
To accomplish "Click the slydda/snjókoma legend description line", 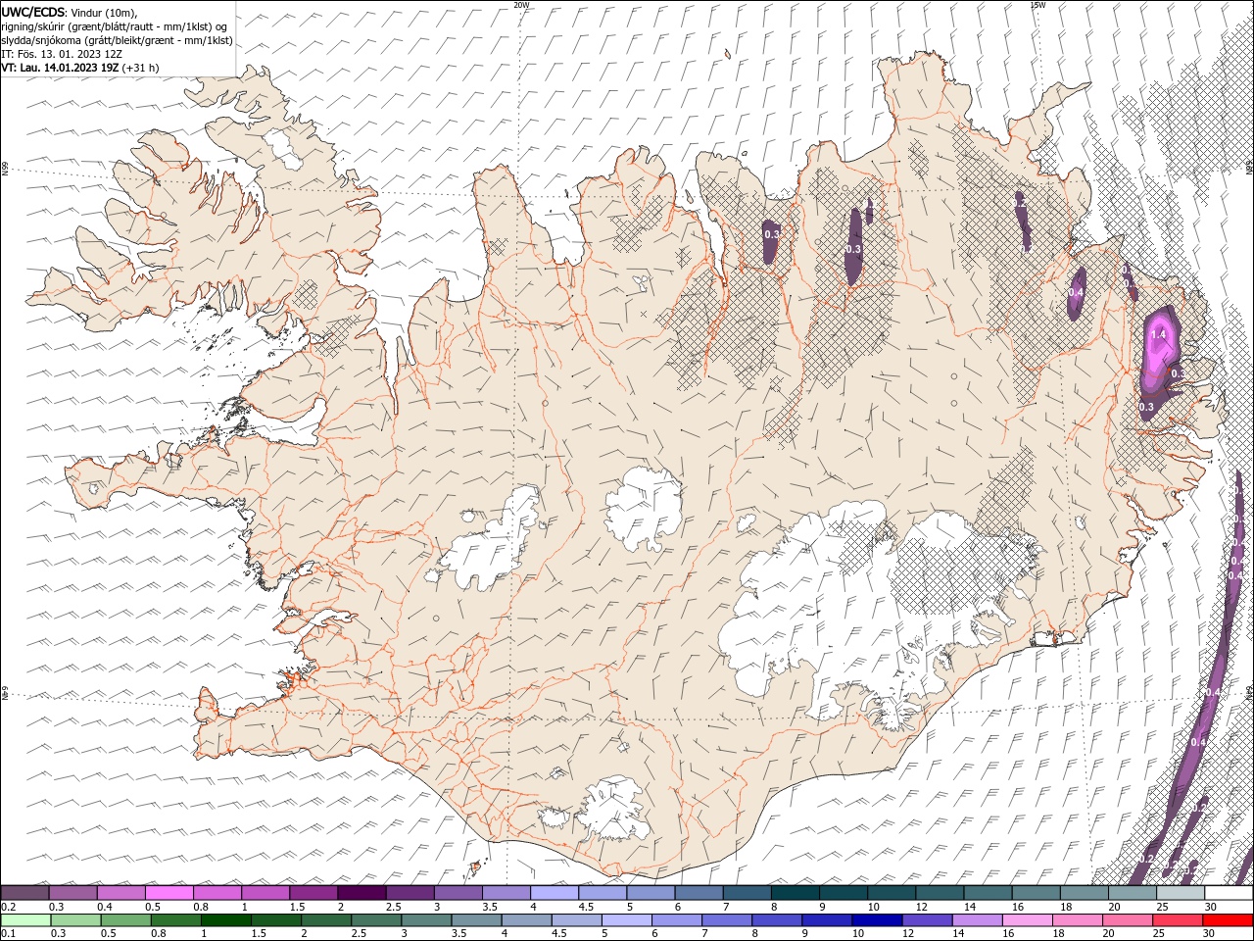I will pyautogui.click(x=117, y=40).
